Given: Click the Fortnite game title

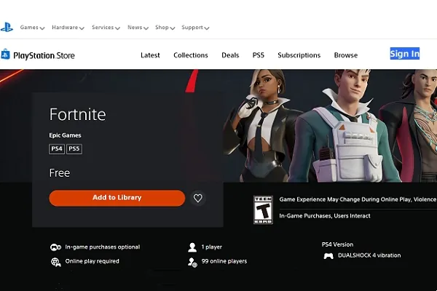Looking at the screenshot, I should [x=78, y=114].
